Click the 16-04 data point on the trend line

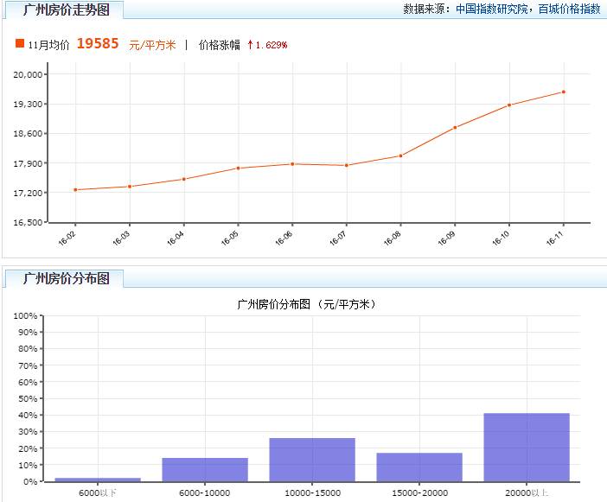tap(184, 179)
